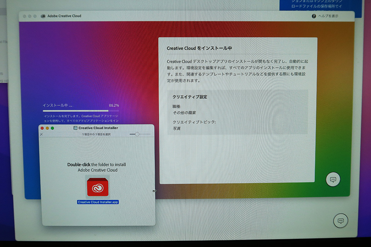Image resolution: width=371 pixels, height=247 pixels.
Task: Click the Double-click the folder to install text
Action: (97, 164)
